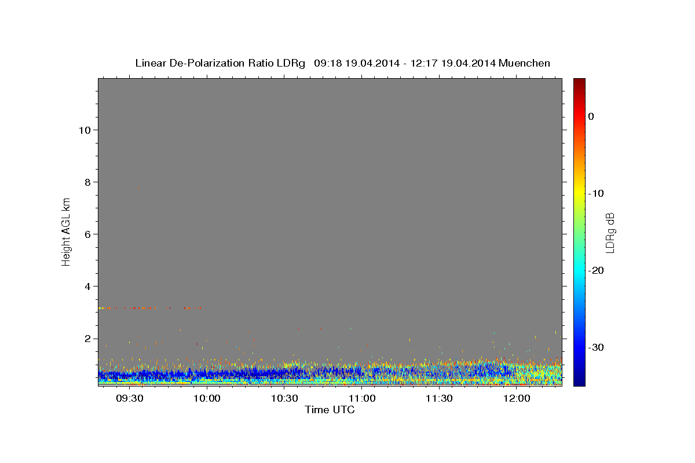Click the height tick label 2
The height and width of the screenshot is (463, 695).
click(88, 339)
